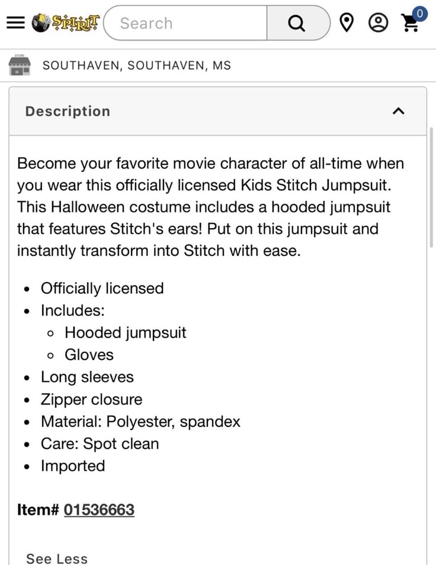Click Material: Polyester, spandex line
The width and height of the screenshot is (436, 565).
coord(140,422)
